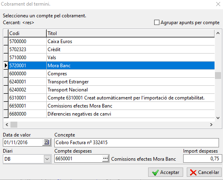The height and width of the screenshot is (180, 223).
Task: Open account lookup with the ellipsis button
Action: 105,158
